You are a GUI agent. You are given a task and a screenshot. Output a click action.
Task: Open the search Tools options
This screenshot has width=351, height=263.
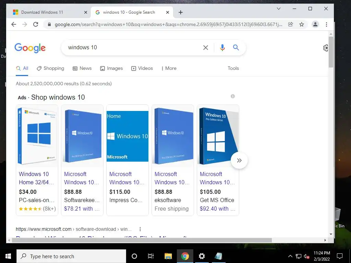(233, 68)
